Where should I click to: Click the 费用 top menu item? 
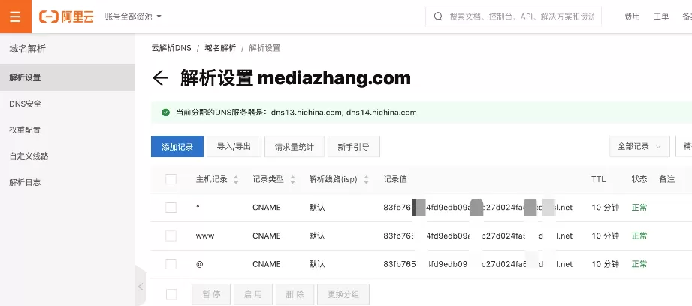[x=632, y=16]
